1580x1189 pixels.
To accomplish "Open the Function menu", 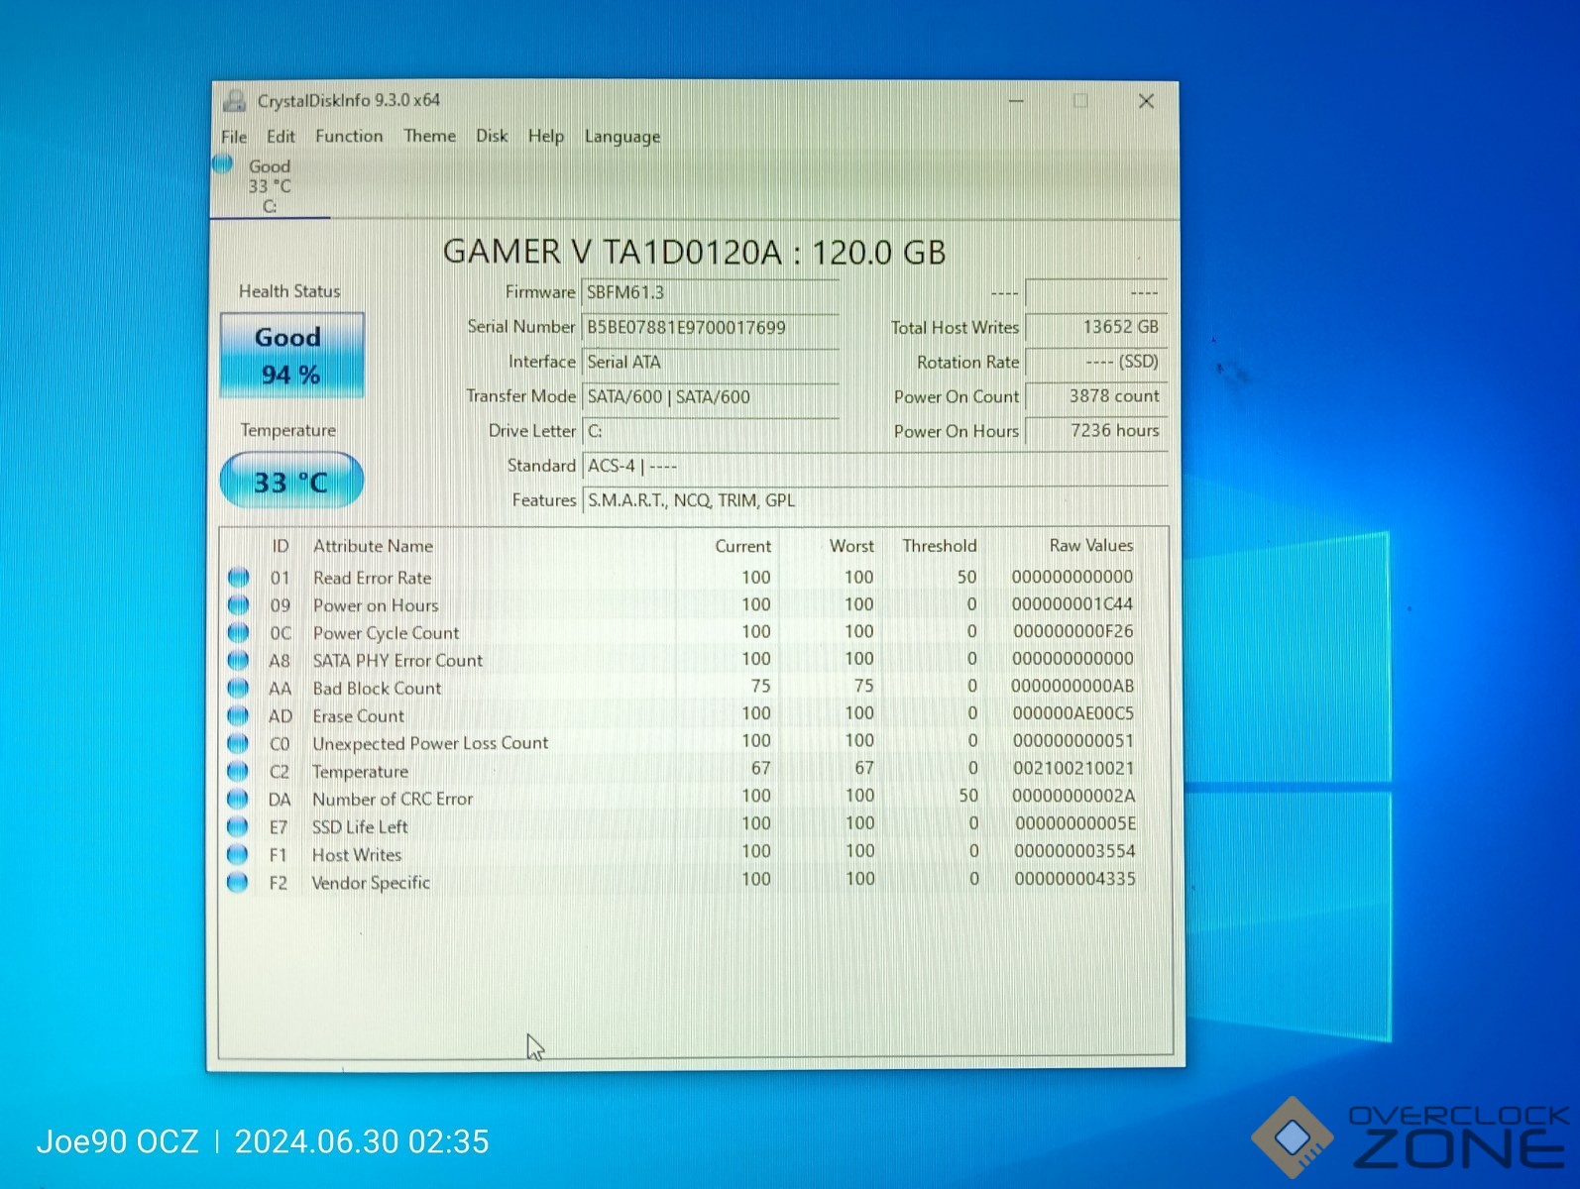I will click(x=349, y=137).
